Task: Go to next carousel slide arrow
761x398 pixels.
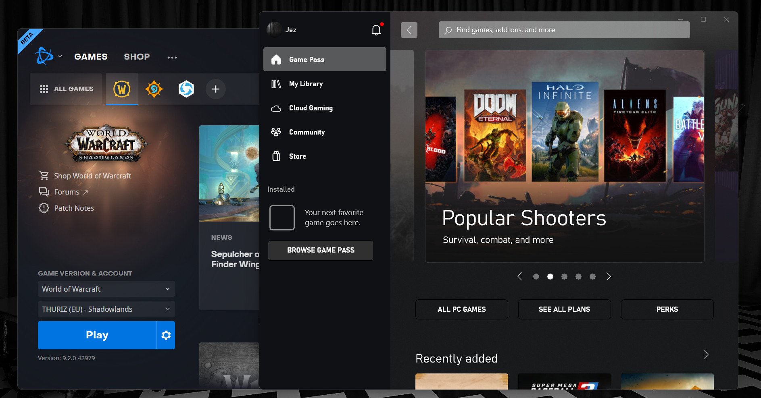Action: click(x=609, y=276)
